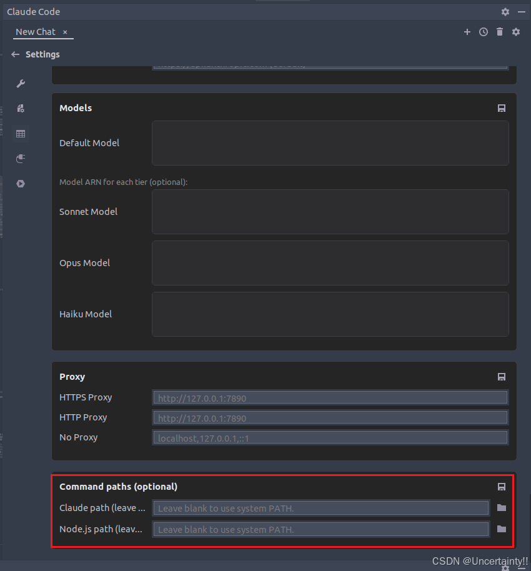The height and width of the screenshot is (571, 531).
Task: Click the Command paths (optional) title
Action: [118, 487]
